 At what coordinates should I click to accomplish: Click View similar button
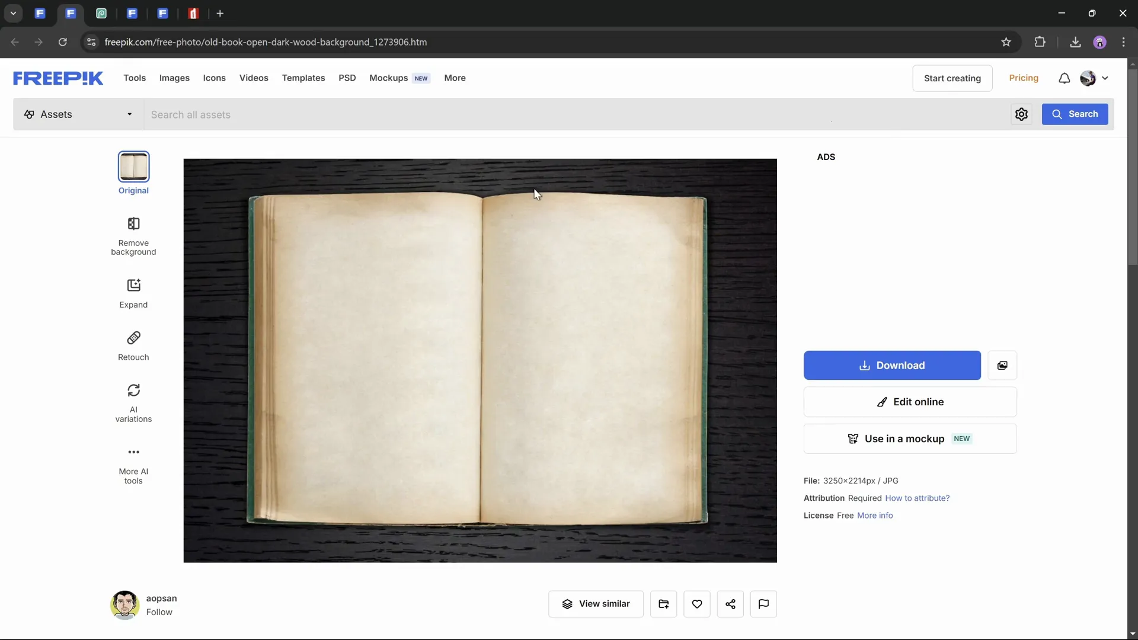click(x=596, y=604)
